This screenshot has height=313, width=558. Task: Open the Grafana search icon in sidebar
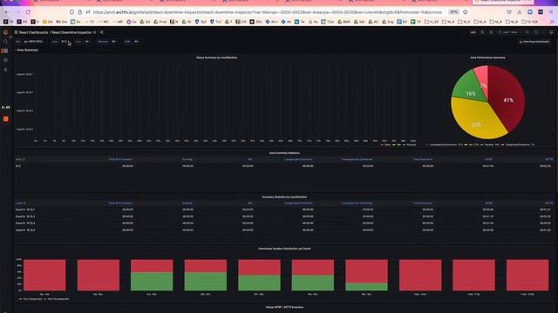tap(5, 42)
